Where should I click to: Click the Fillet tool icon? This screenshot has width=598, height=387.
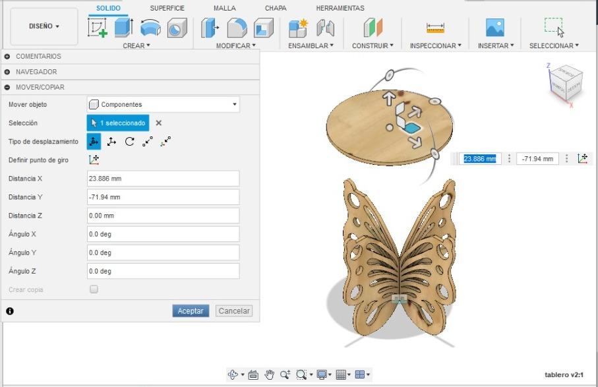point(237,28)
